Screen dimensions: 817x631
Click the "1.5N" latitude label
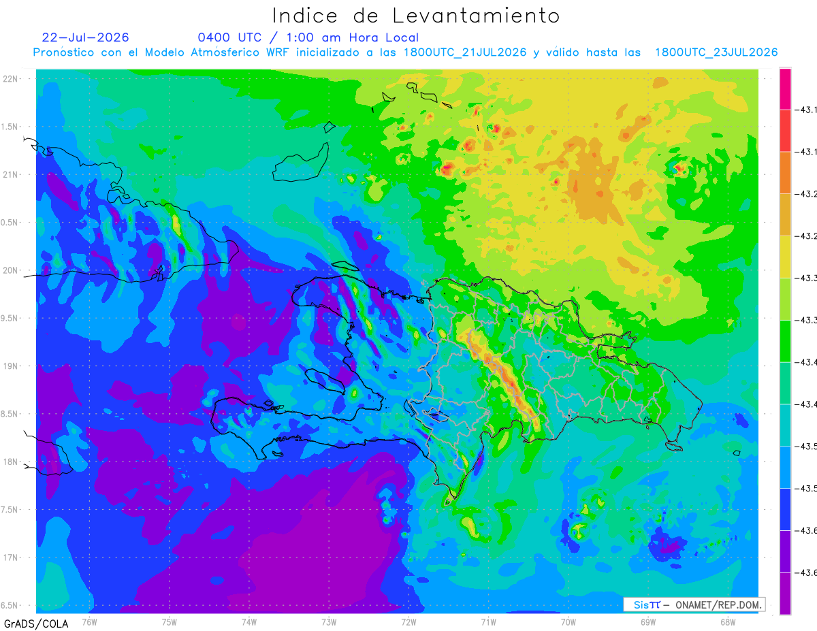tap(10, 127)
